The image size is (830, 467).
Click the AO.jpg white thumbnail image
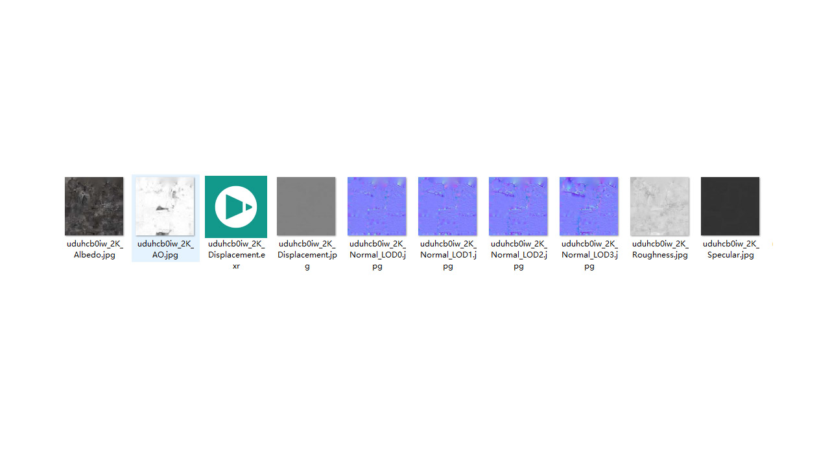tap(165, 206)
